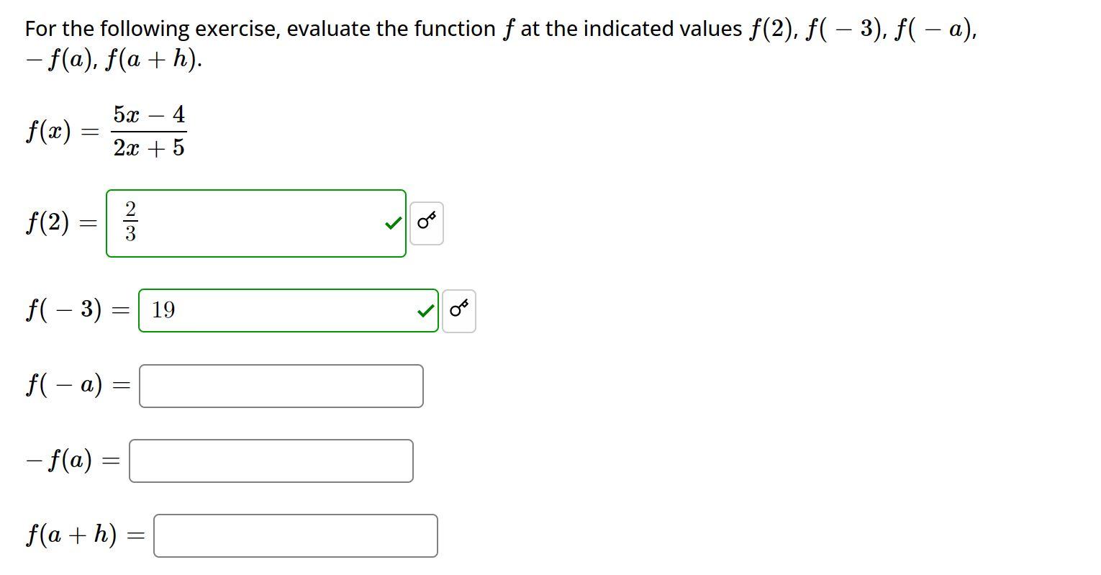Click the key symbol beside the 2/3 answer

pyautogui.click(x=426, y=223)
